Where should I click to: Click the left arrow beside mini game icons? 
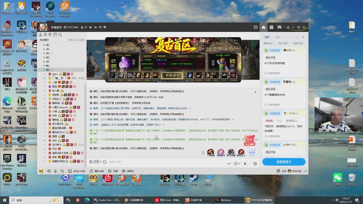click(x=203, y=153)
